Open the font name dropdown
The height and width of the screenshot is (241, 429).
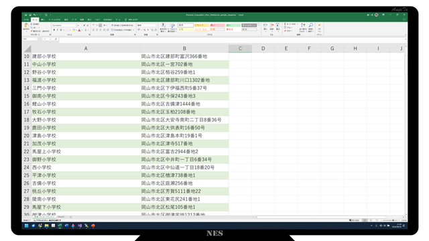[75, 25]
